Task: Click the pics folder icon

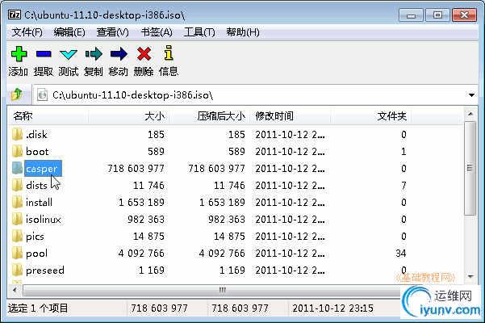Action: pyautogui.click(x=17, y=237)
